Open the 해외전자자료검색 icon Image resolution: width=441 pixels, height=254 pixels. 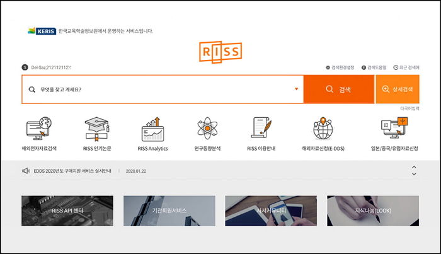click(x=39, y=129)
